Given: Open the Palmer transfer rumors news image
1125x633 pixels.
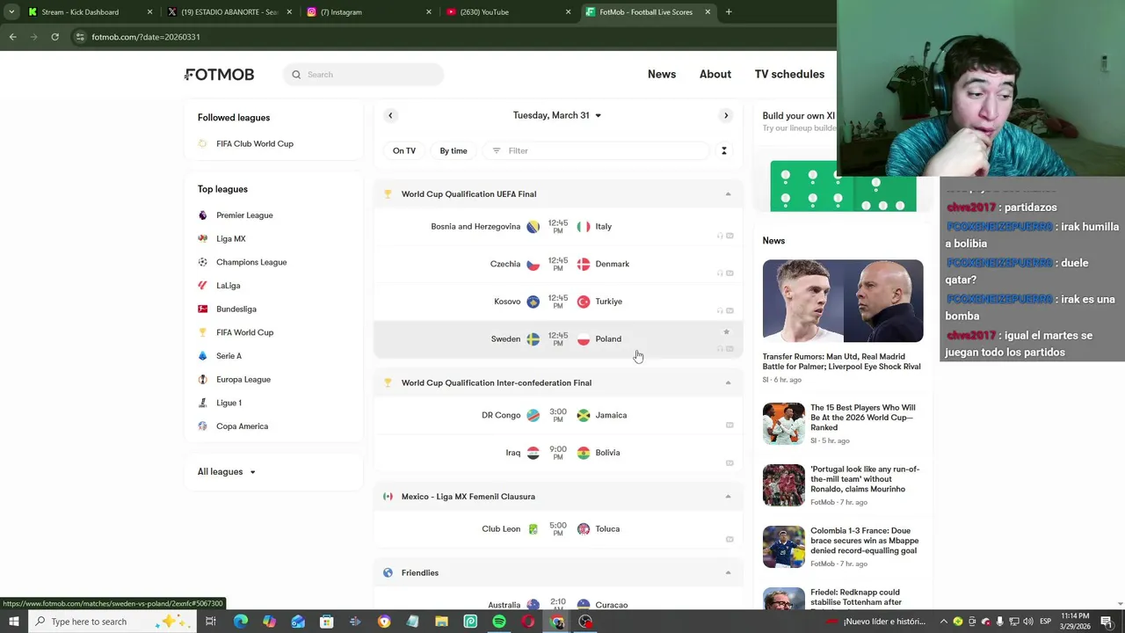Looking at the screenshot, I should point(843,301).
